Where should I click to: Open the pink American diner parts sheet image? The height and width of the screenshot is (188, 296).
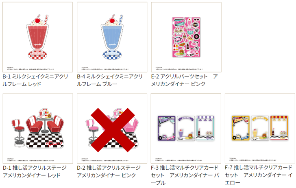(x=186, y=37)
